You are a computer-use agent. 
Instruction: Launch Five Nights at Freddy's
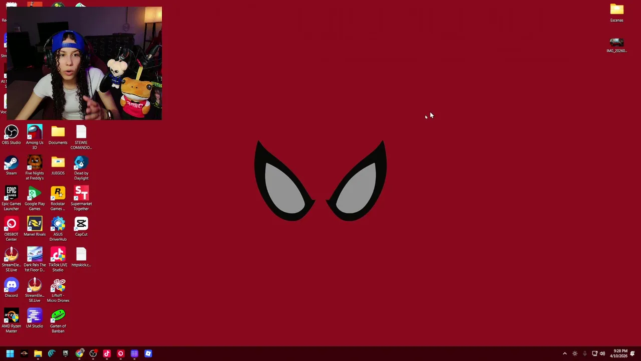click(35, 167)
